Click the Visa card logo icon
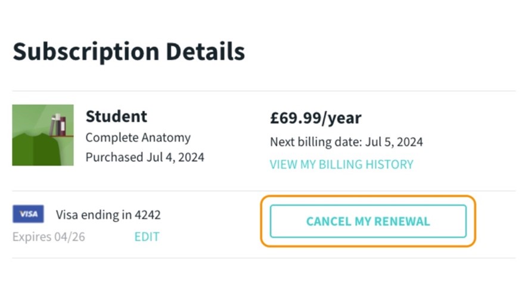This screenshot has width=528, height=286. click(28, 214)
